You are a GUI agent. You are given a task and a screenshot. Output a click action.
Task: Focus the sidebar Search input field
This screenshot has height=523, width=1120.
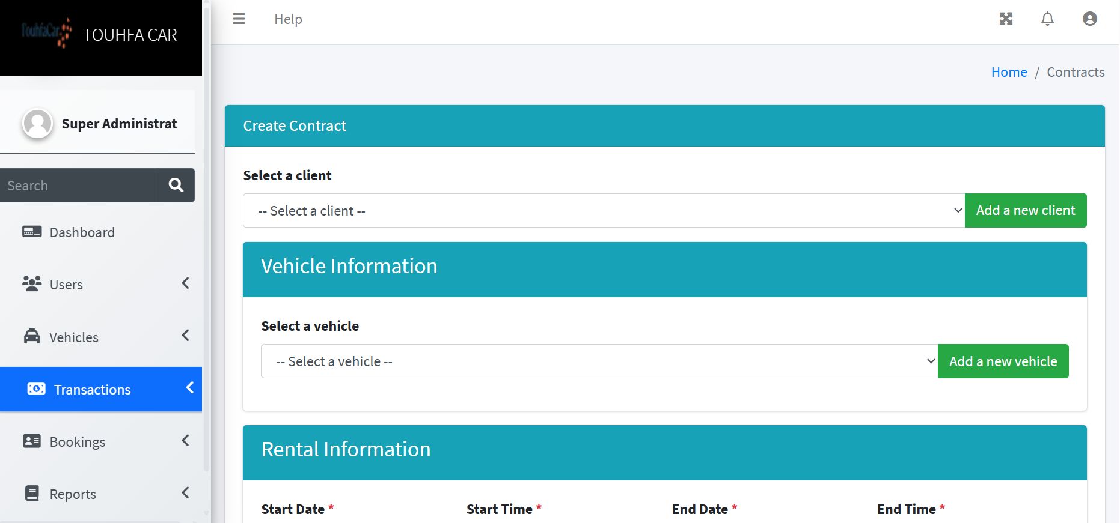tap(79, 186)
